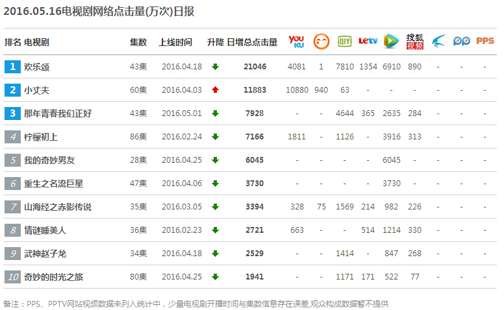Screen dimensions: 504x310
Task: Select the total clicks value 21046
Action: tap(255, 67)
